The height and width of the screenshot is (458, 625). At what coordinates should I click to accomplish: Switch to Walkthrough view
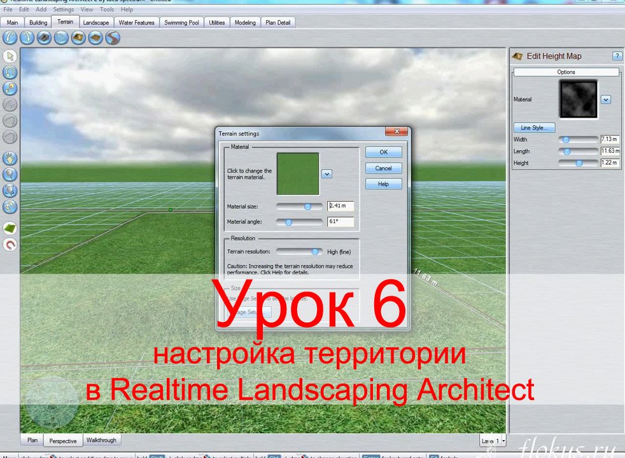click(102, 440)
